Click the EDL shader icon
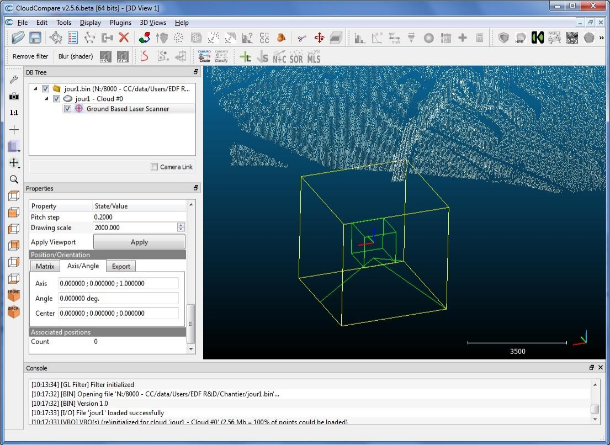The height and width of the screenshot is (445, 610). tap(105, 56)
